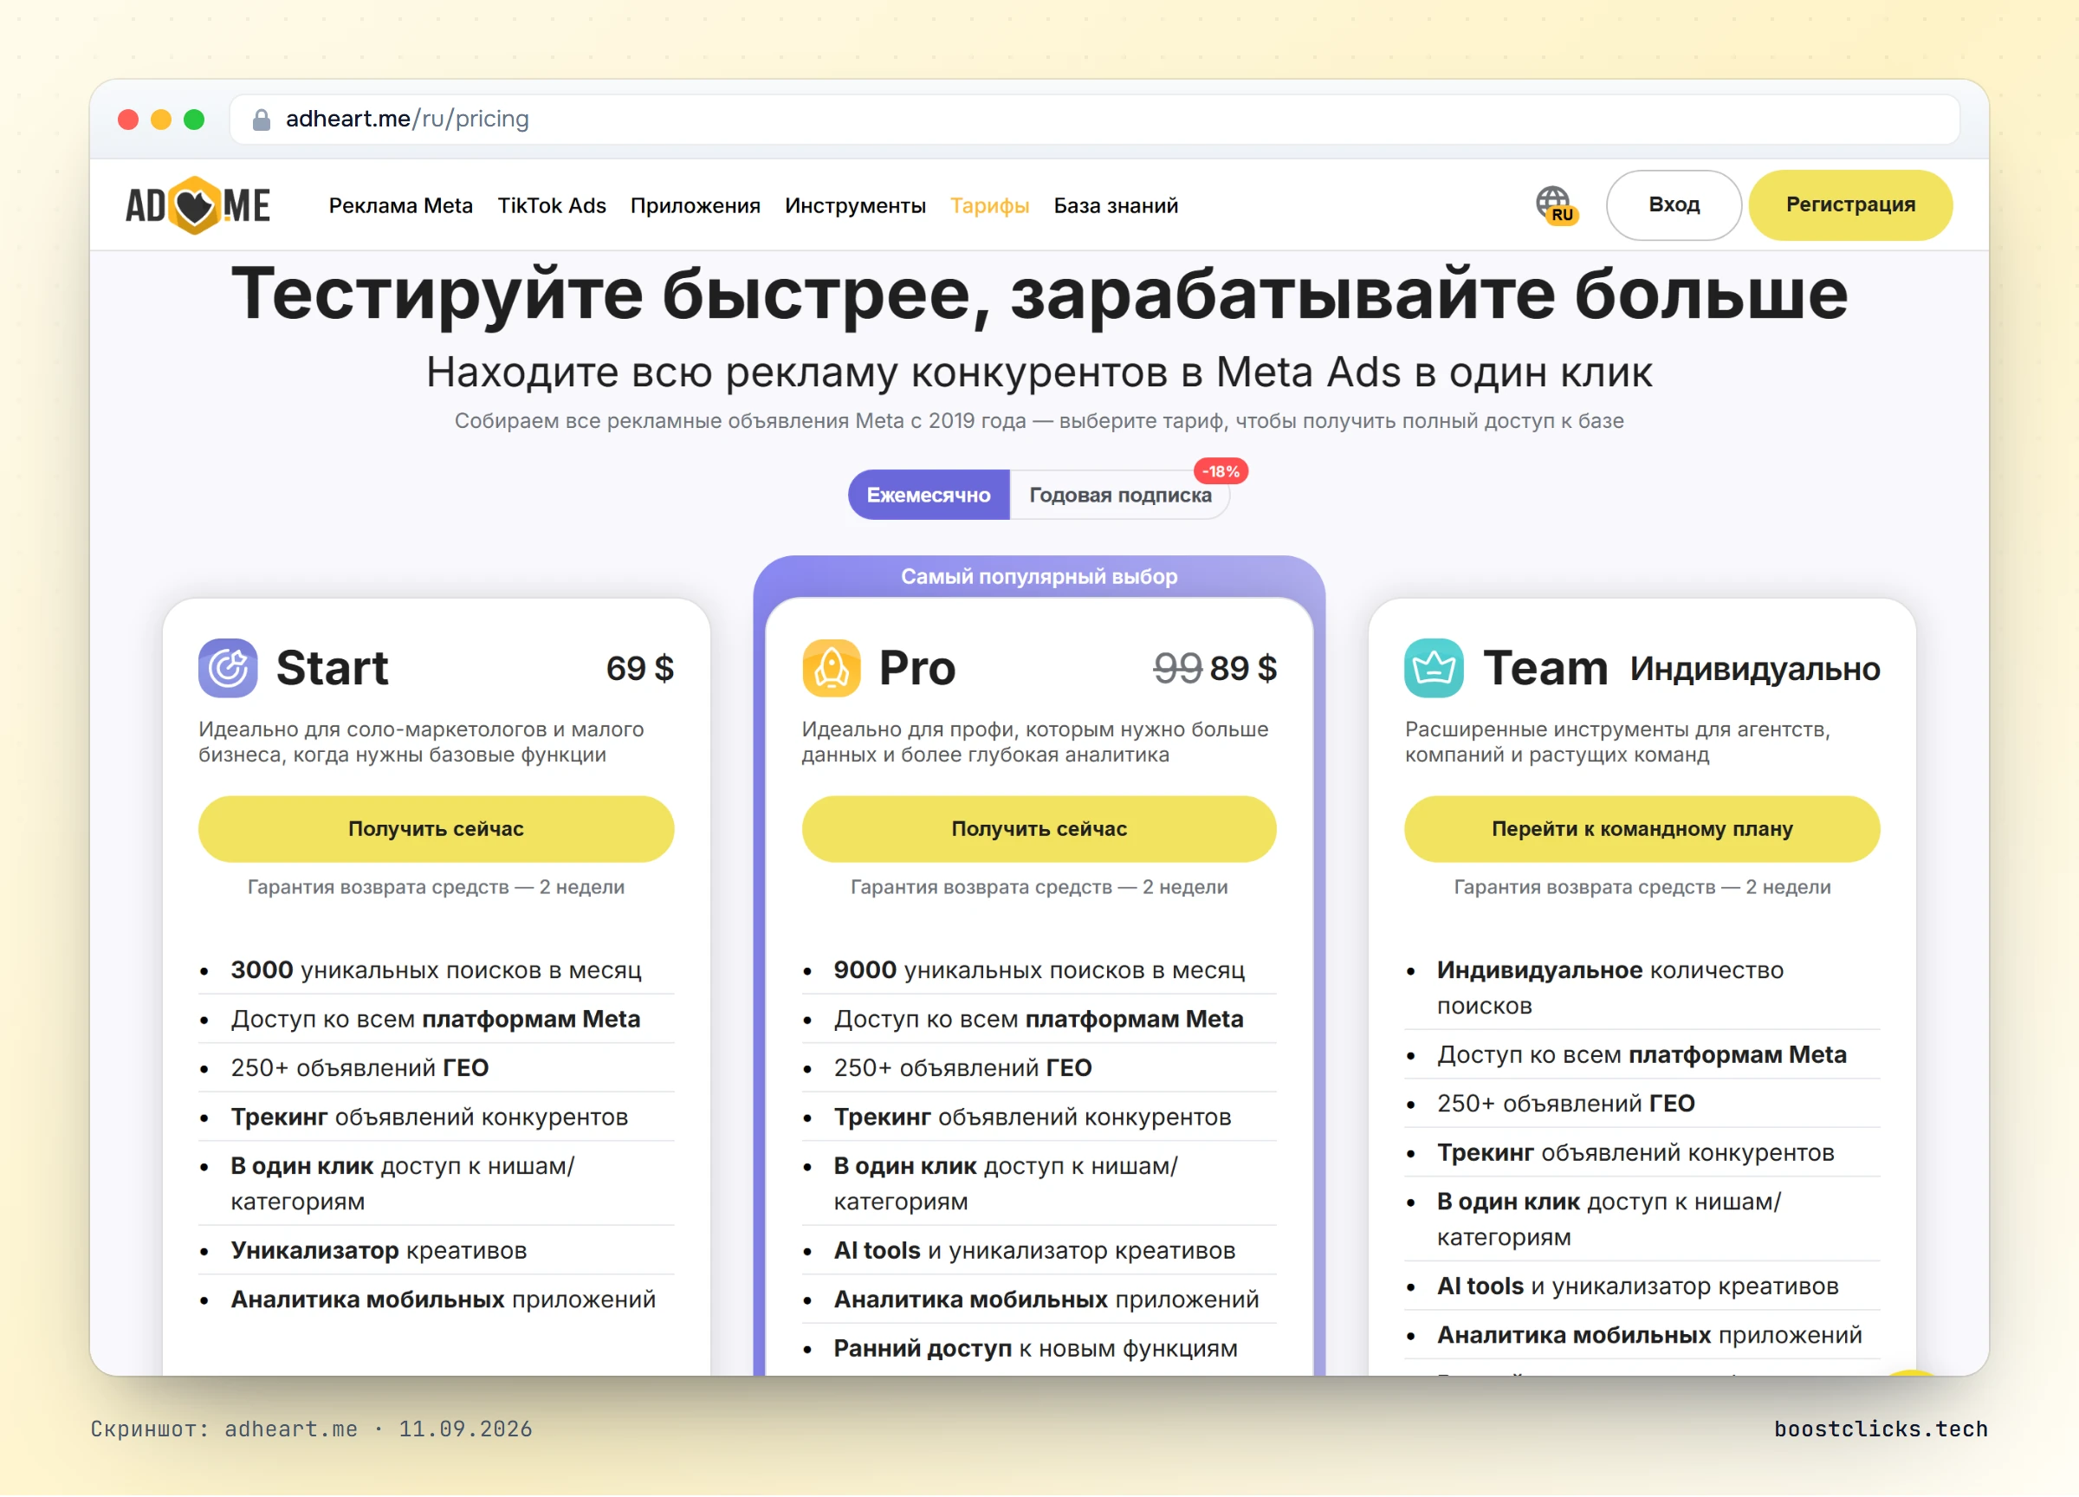Click the 89 $ Pro price
The height and width of the screenshot is (1497, 2079).
coord(1244,668)
